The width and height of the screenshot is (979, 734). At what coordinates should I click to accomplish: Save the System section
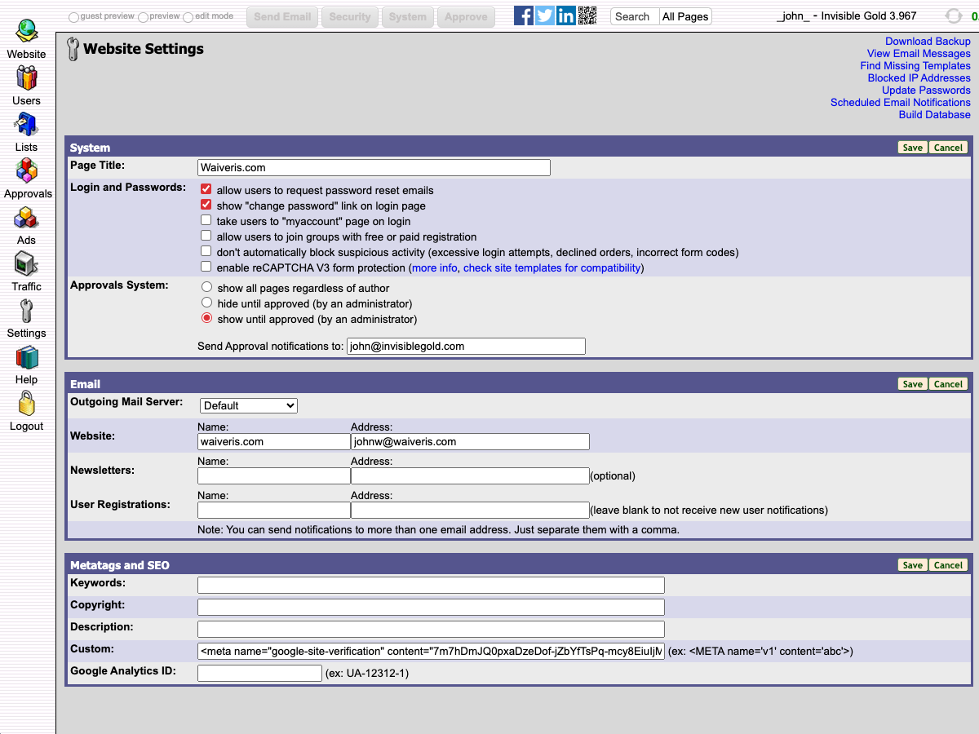coord(913,148)
